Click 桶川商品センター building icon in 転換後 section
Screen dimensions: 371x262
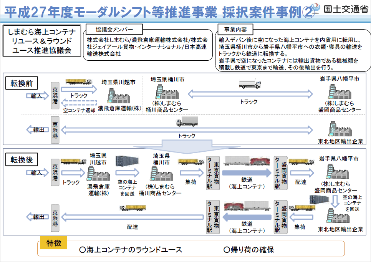pos(162,174)
